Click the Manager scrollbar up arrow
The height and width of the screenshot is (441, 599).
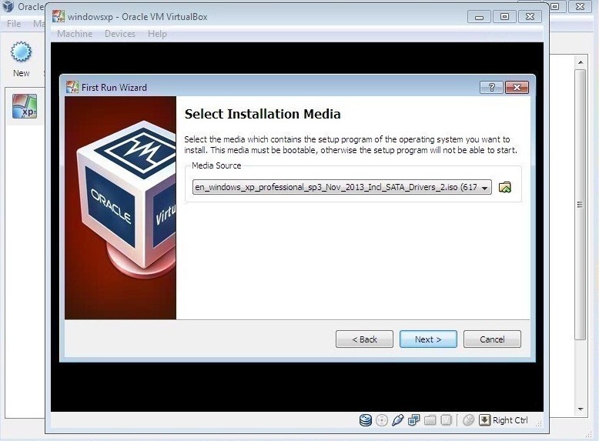tap(581, 62)
